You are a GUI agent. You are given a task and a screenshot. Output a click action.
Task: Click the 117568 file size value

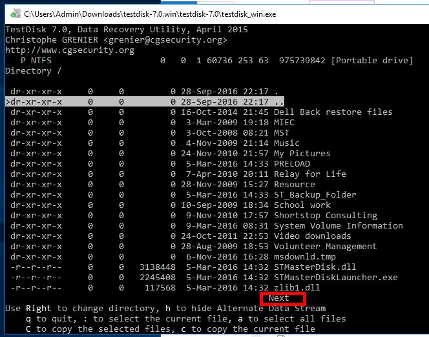[x=160, y=288]
